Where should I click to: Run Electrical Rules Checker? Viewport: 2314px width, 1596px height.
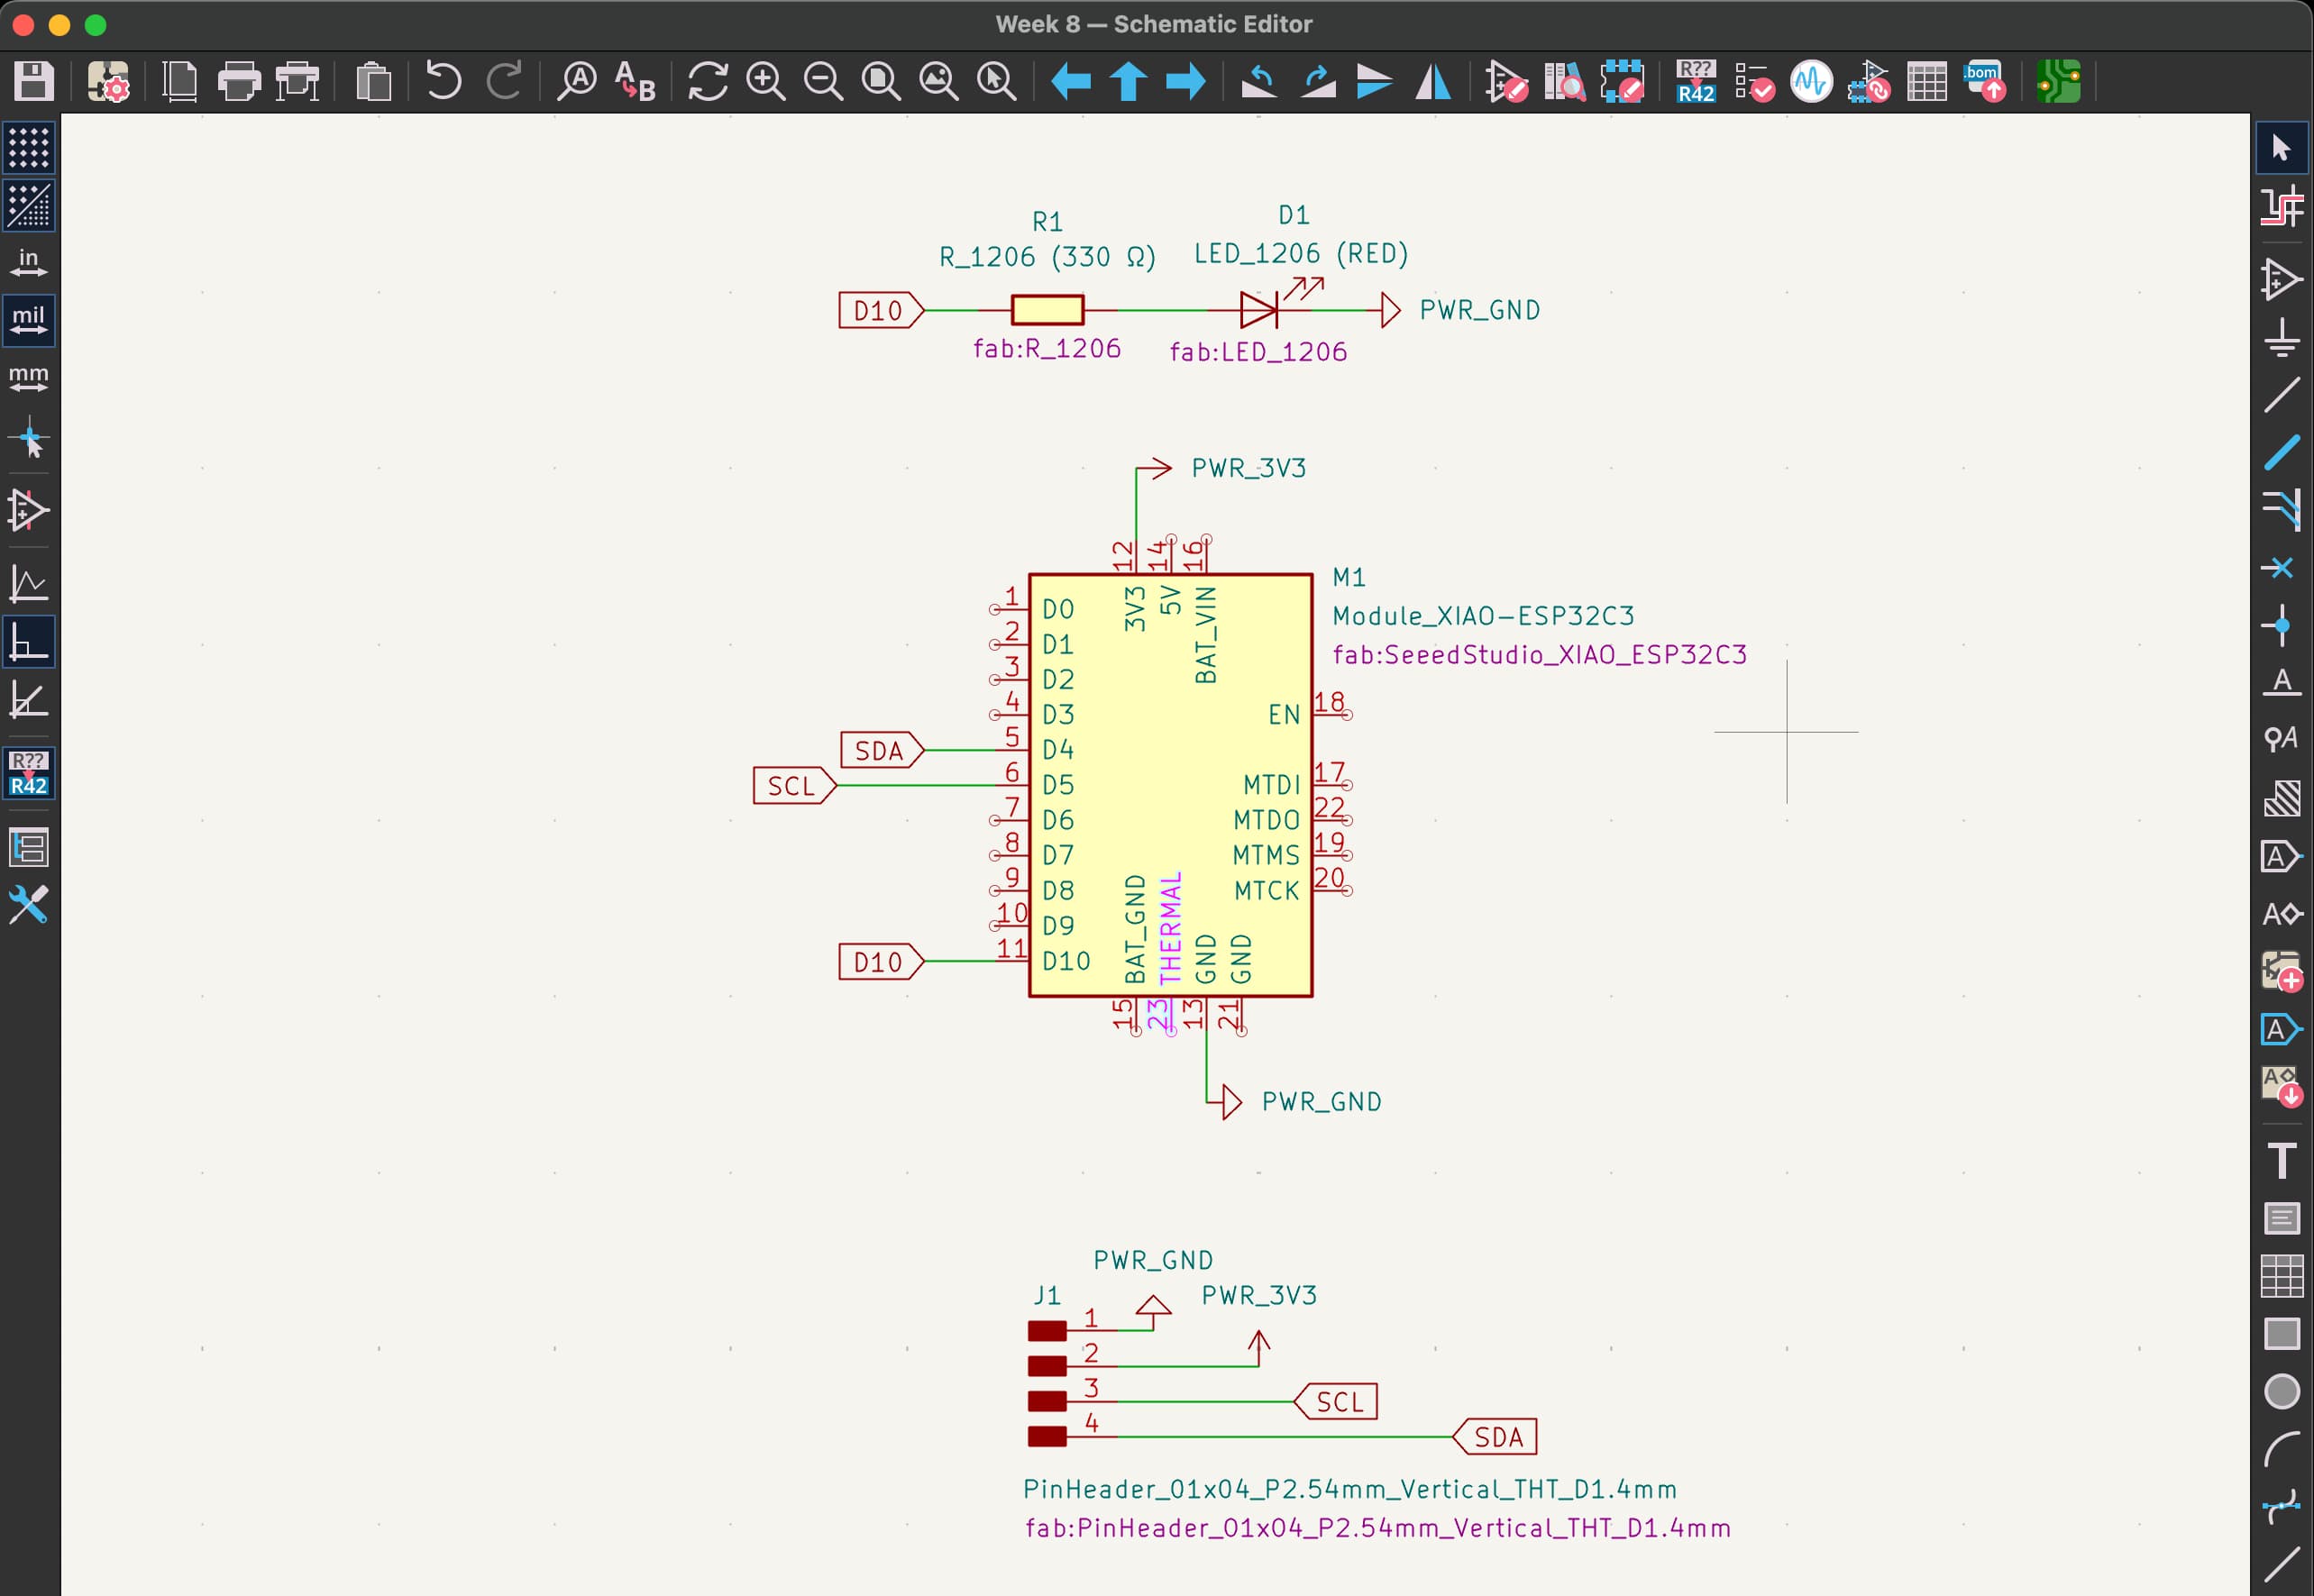click(1754, 81)
